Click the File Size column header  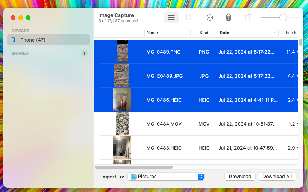point(291,33)
